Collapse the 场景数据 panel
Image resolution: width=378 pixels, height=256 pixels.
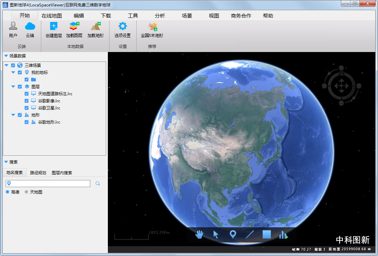[x=6, y=56]
